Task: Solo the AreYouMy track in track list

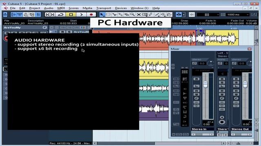Action: point(69,32)
